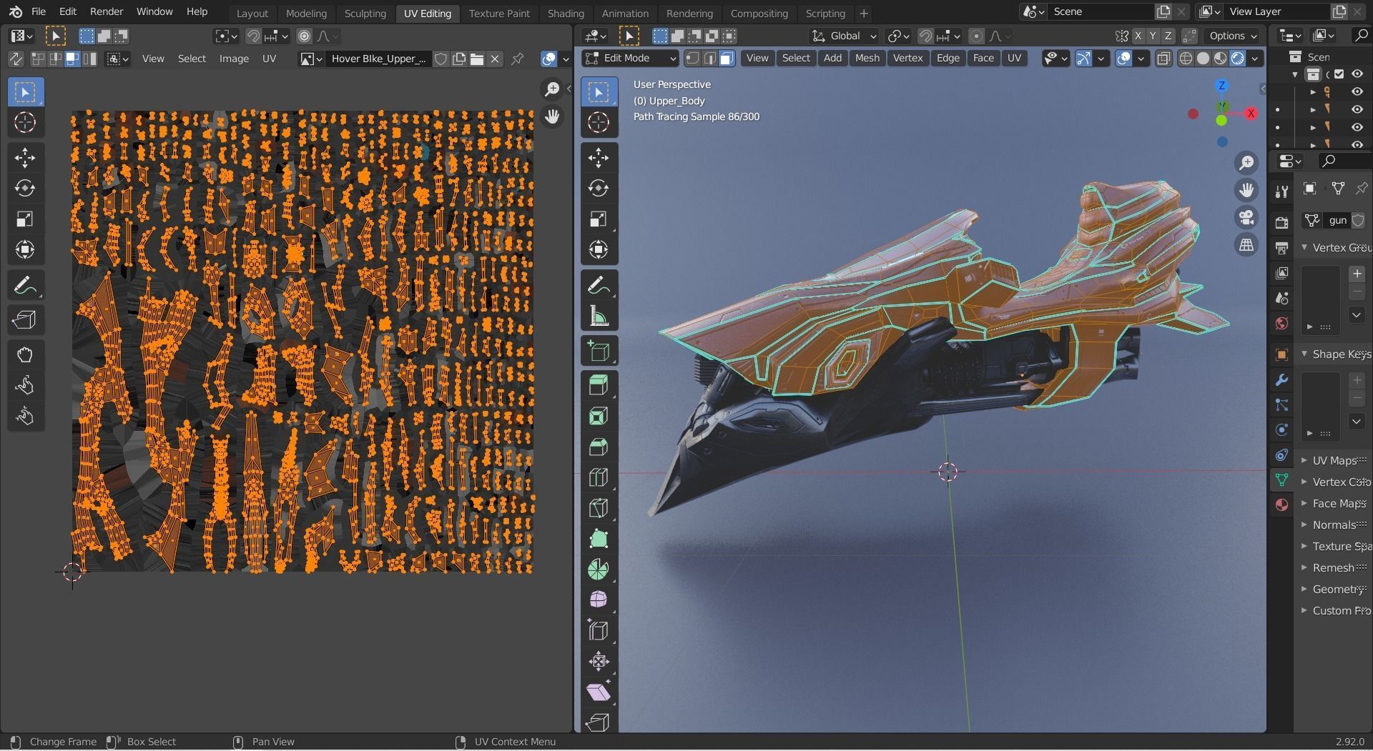The height and width of the screenshot is (751, 1373).
Task: Select the Edge Slide tool
Action: [599, 631]
